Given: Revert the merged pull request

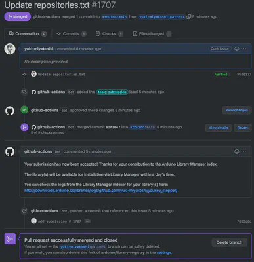Looking at the screenshot, I should coord(243,128).
